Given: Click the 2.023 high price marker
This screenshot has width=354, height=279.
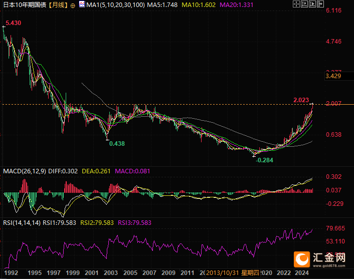Looking at the screenshot, I should click(x=301, y=100).
